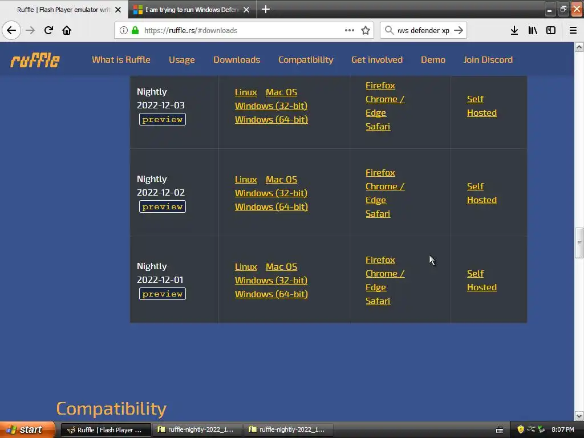The height and width of the screenshot is (438, 584).
Task: Open a new browser tab
Action: click(x=266, y=9)
